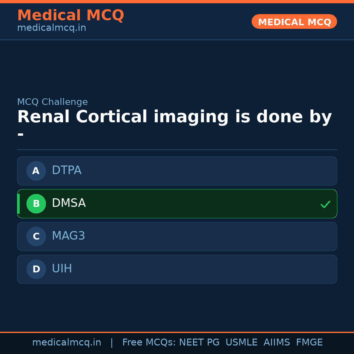Click the green checkmark on option B
This screenshot has height=354, width=354.
[x=325, y=204]
